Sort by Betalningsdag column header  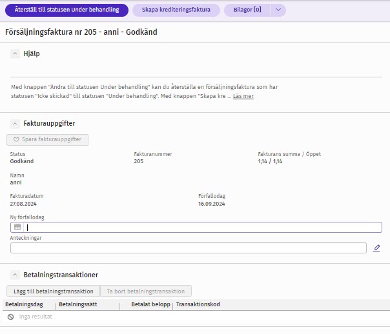(x=24, y=304)
